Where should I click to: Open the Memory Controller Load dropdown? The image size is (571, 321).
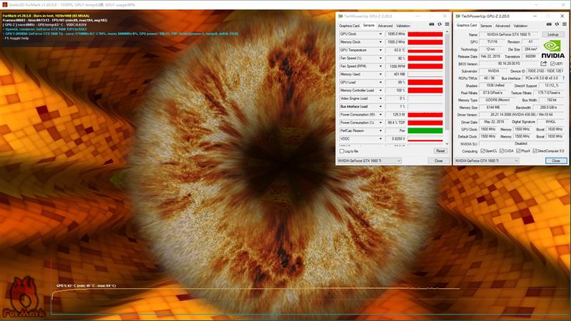[x=380, y=91]
